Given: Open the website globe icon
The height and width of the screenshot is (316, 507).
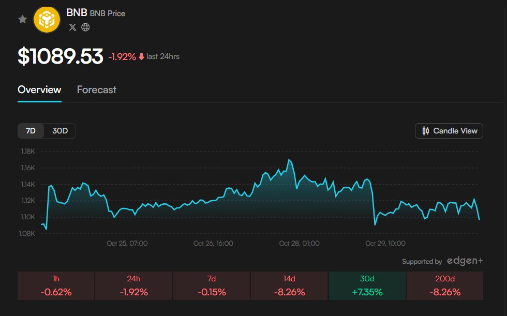Looking at the screenshot, I should (85, 27).
